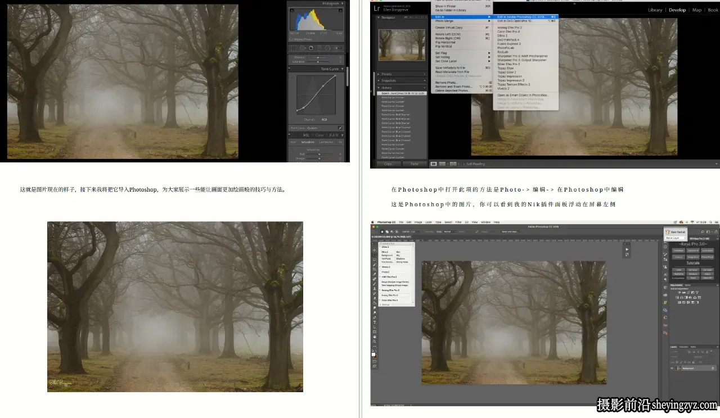Click the Photoshop foreground color swatch
This screenshot has height=418, width=720.
coord(373,355)
